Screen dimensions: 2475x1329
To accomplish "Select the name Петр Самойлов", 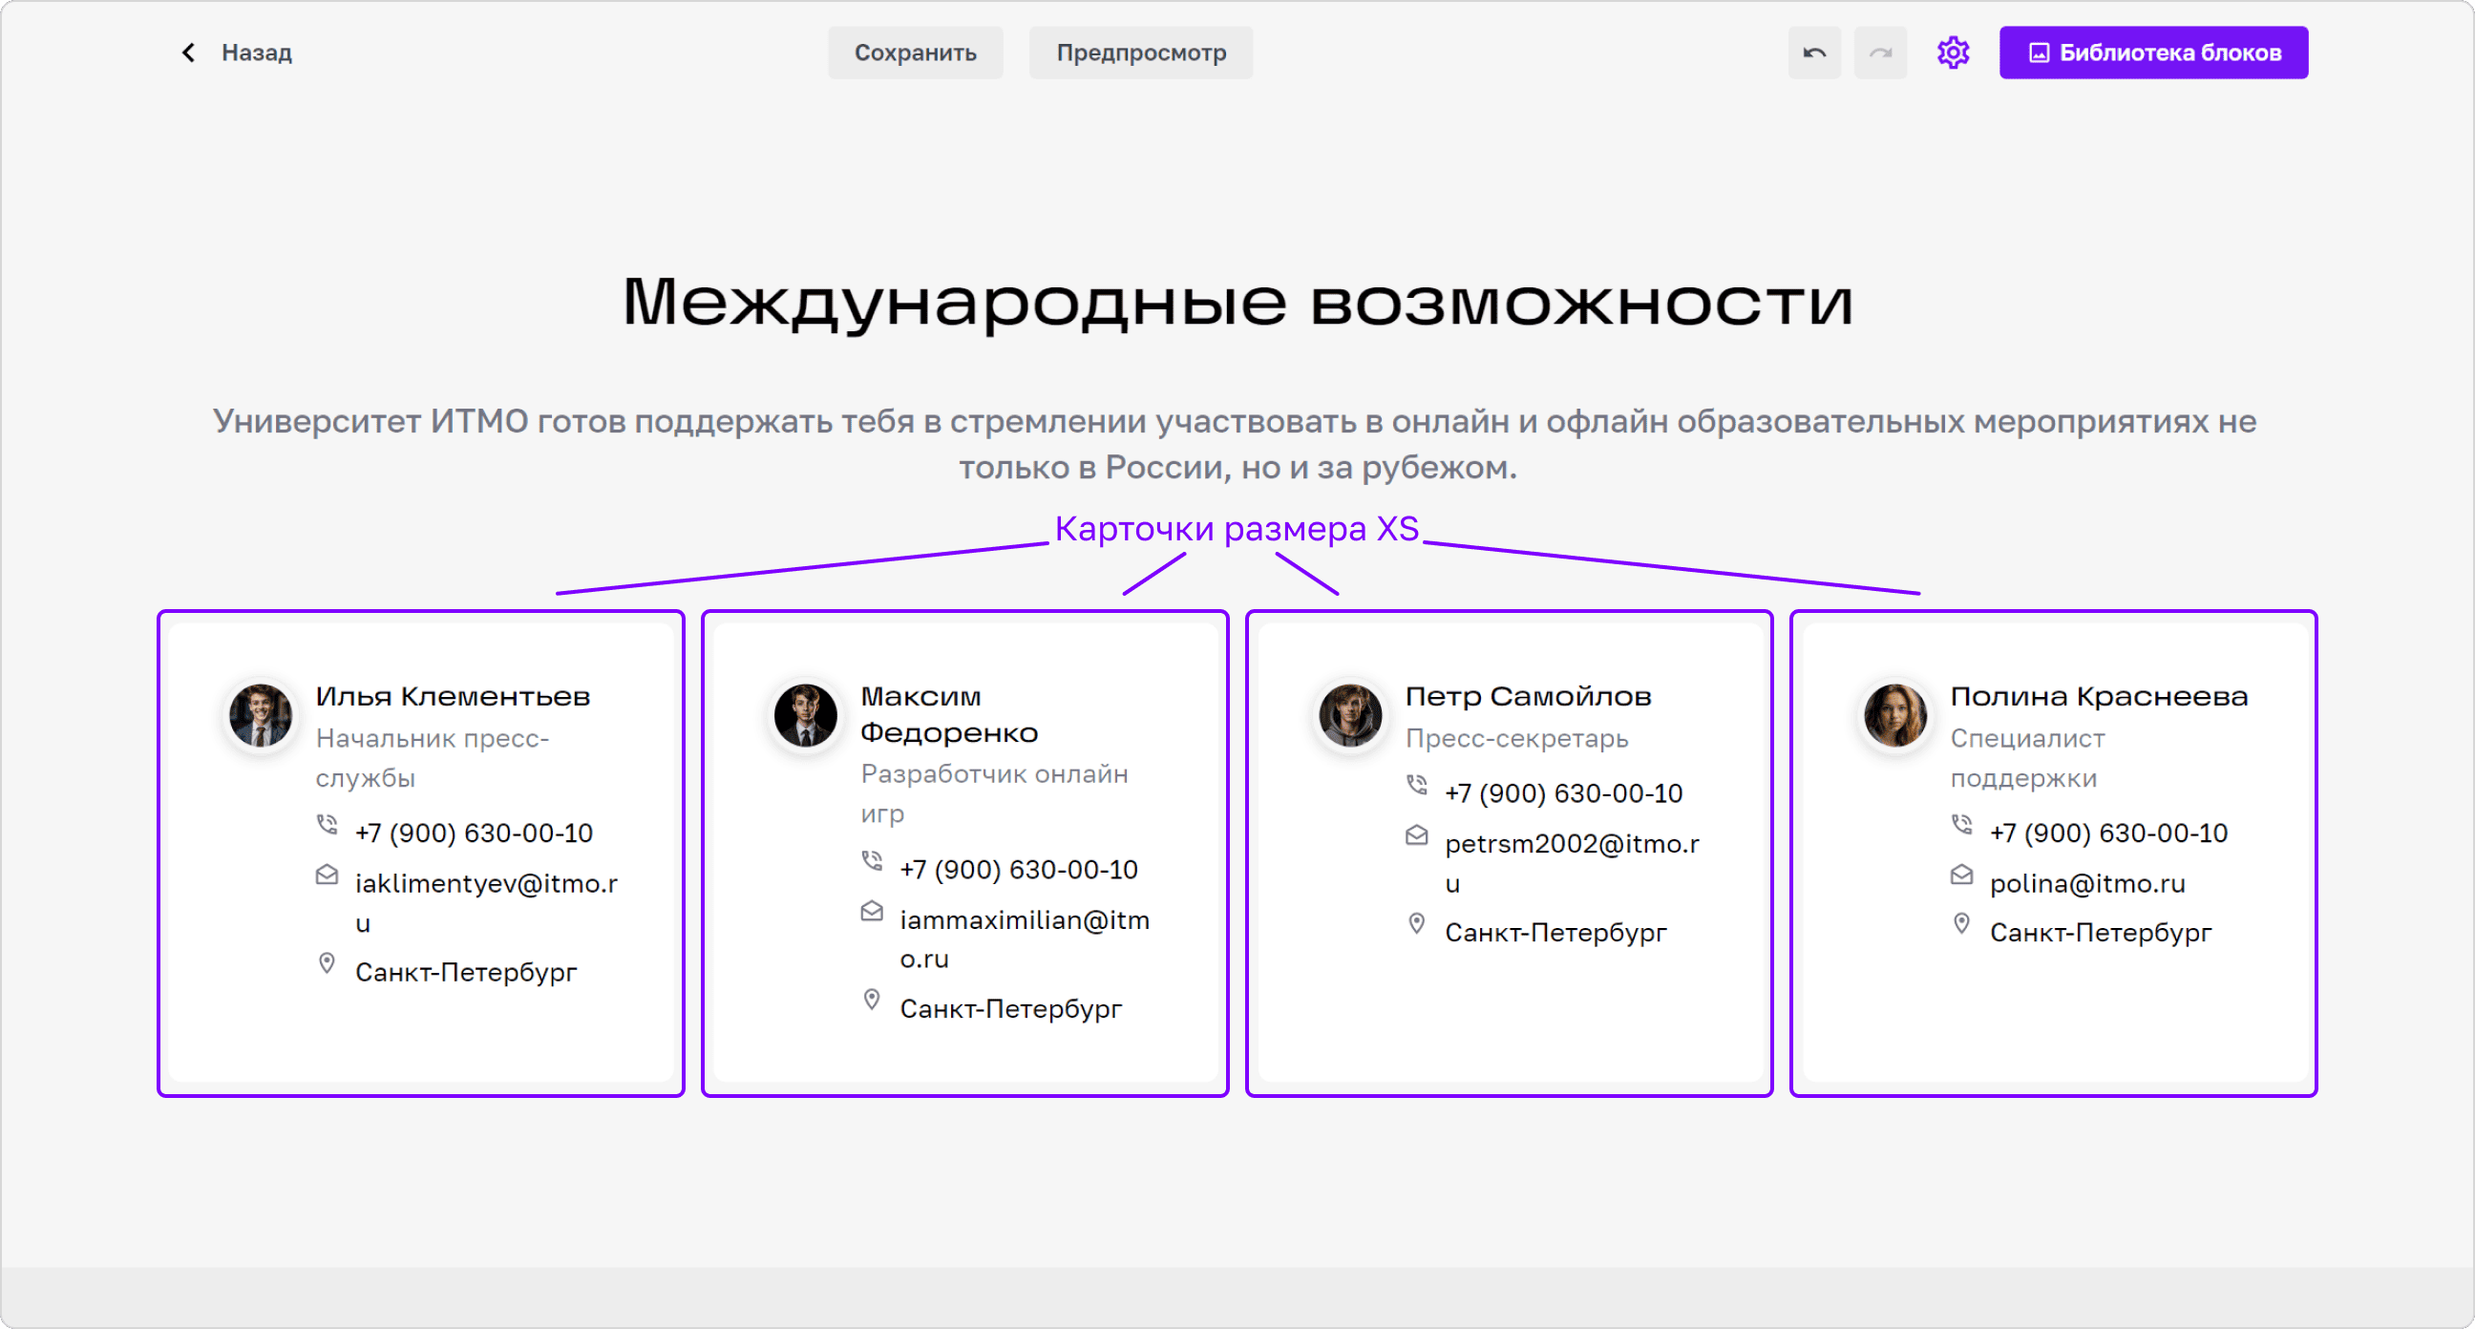I will (x=1528, y=697).
